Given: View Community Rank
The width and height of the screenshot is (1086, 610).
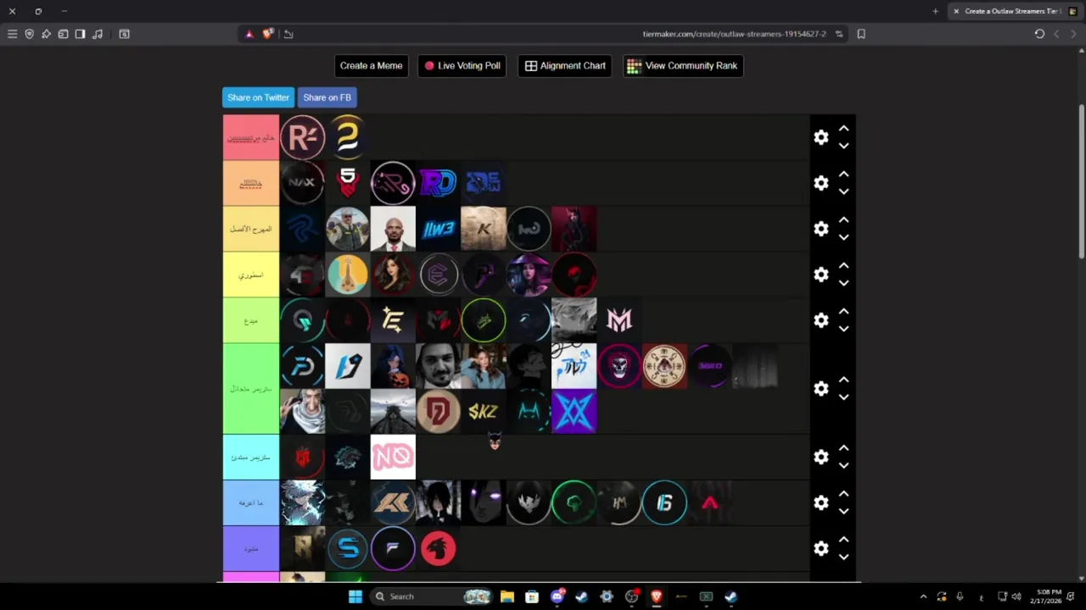Looking at the screenshot, I should [x=683, y=65].
